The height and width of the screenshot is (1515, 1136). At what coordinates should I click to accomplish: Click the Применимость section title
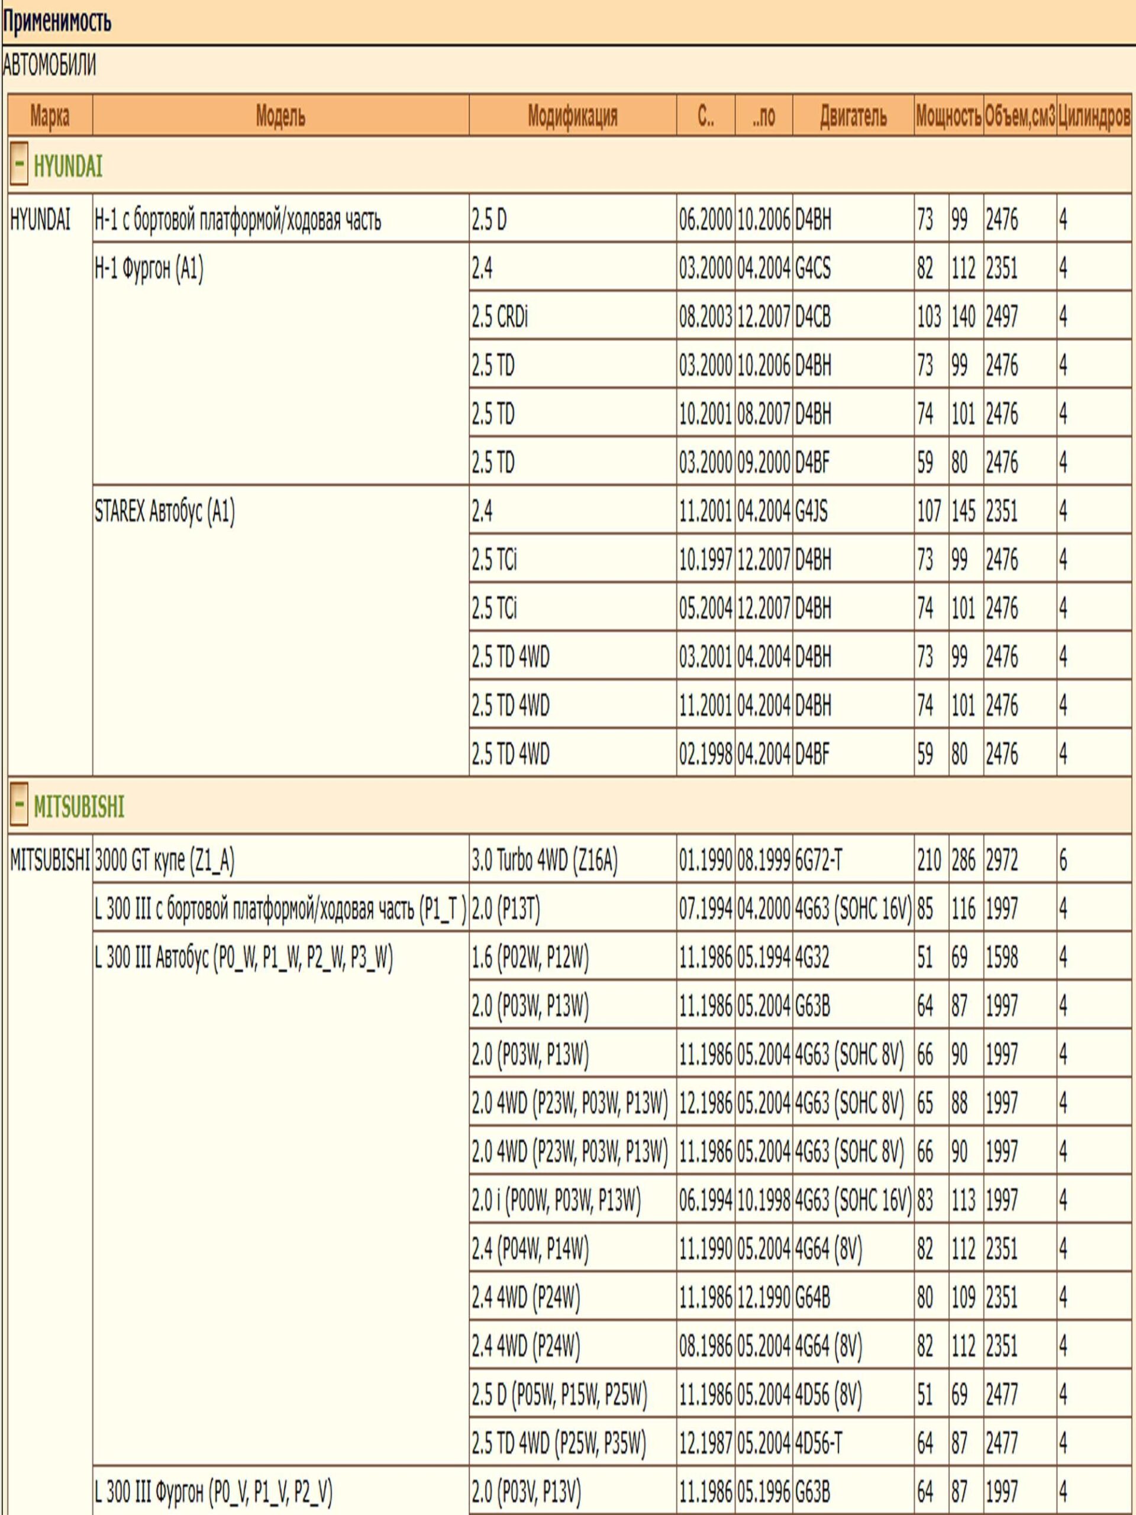[56, 22]
